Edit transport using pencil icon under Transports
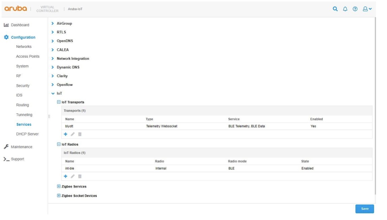 click(73, 134)
